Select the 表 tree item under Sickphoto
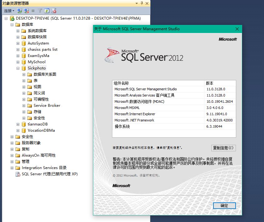Image resolution: width=264 pixels, height=222 pixels. pyautogui.click(x=36, y=81)
